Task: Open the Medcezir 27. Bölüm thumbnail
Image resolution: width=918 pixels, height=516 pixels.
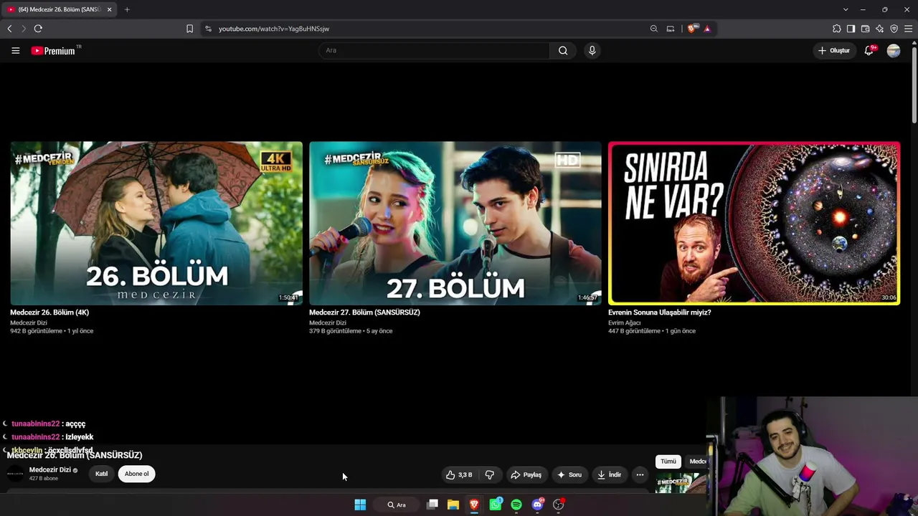Action: point(455,224)
